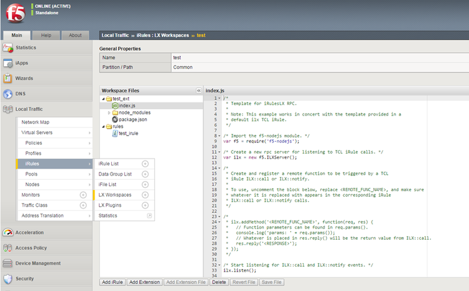Viewport: 469px width, 291px height.
Task: Click the Delete button
Action: [218, 282]
